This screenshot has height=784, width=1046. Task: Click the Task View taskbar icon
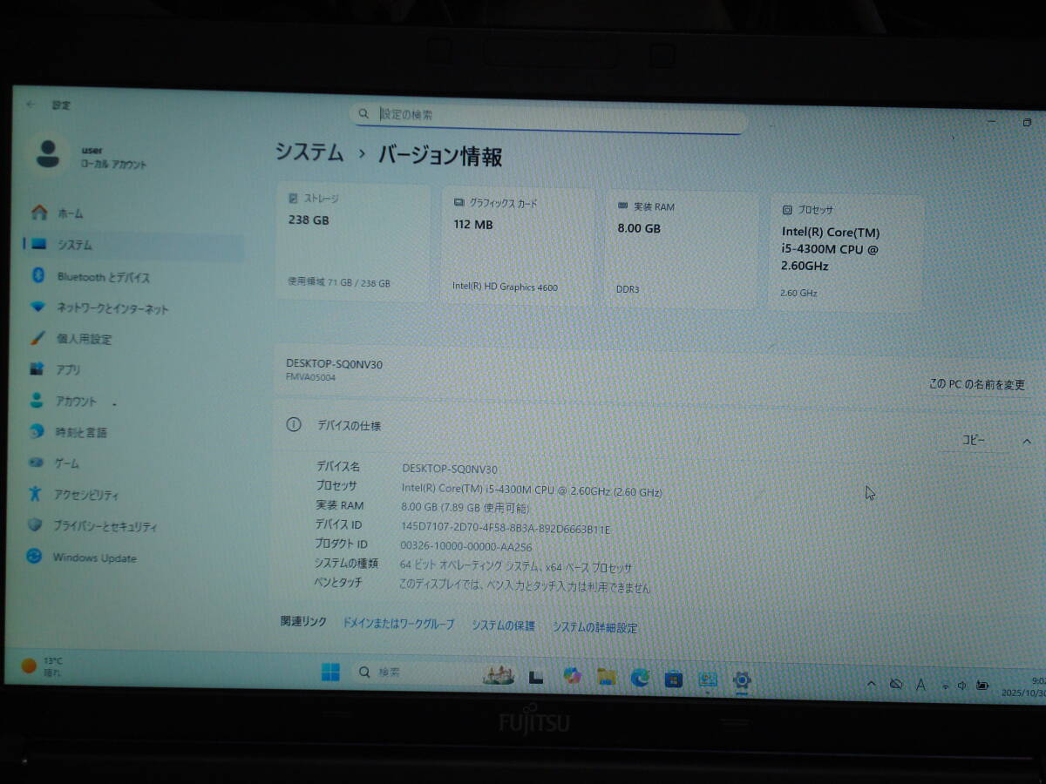coord(537,676)
